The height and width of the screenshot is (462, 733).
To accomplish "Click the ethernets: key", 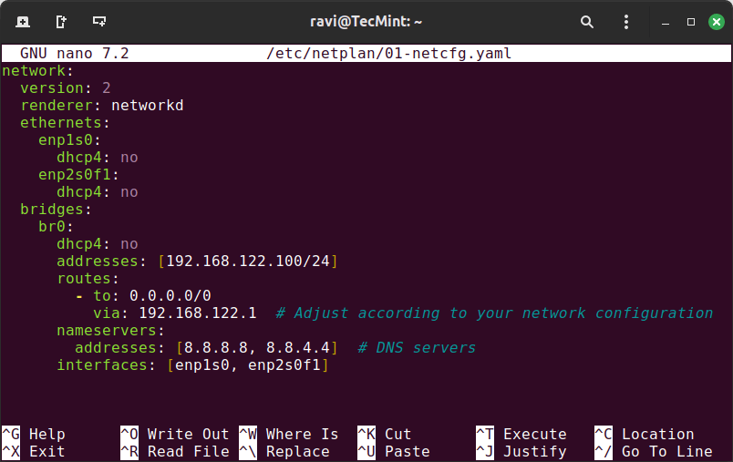I will pyautogui.click(x=65, y=123).
